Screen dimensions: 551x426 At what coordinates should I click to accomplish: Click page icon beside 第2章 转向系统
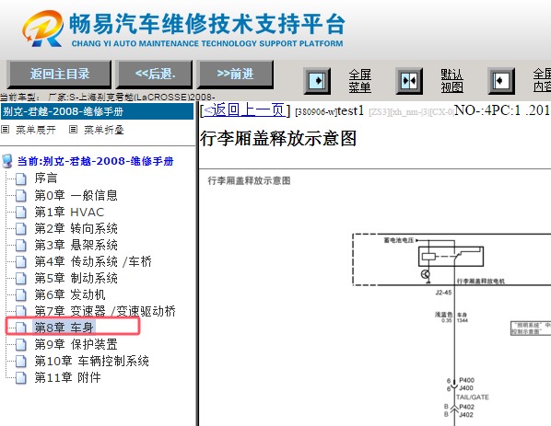[21, 229]
